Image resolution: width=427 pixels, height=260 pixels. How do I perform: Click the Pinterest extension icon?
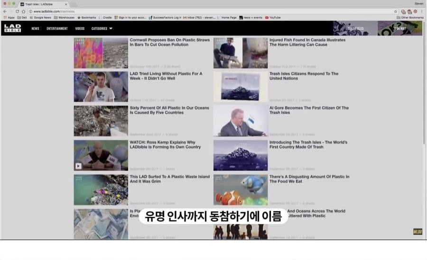415,11
